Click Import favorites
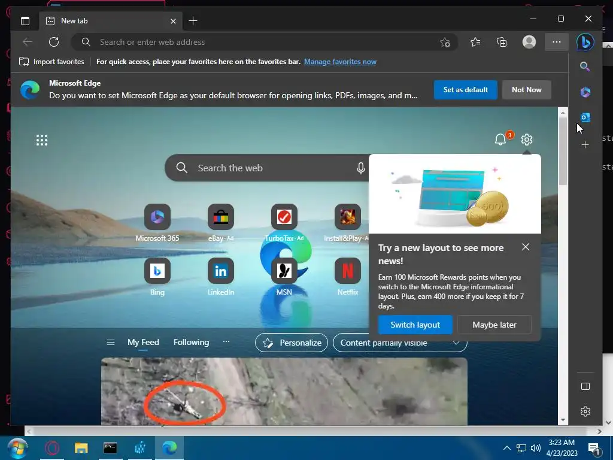This screenshot has height=460, width=613. pos(51,62)
